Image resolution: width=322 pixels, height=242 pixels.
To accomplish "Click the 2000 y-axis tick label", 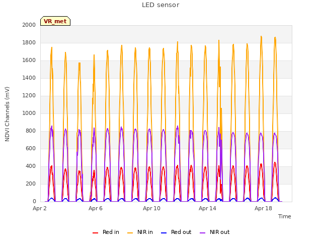I will coord(29,25).
